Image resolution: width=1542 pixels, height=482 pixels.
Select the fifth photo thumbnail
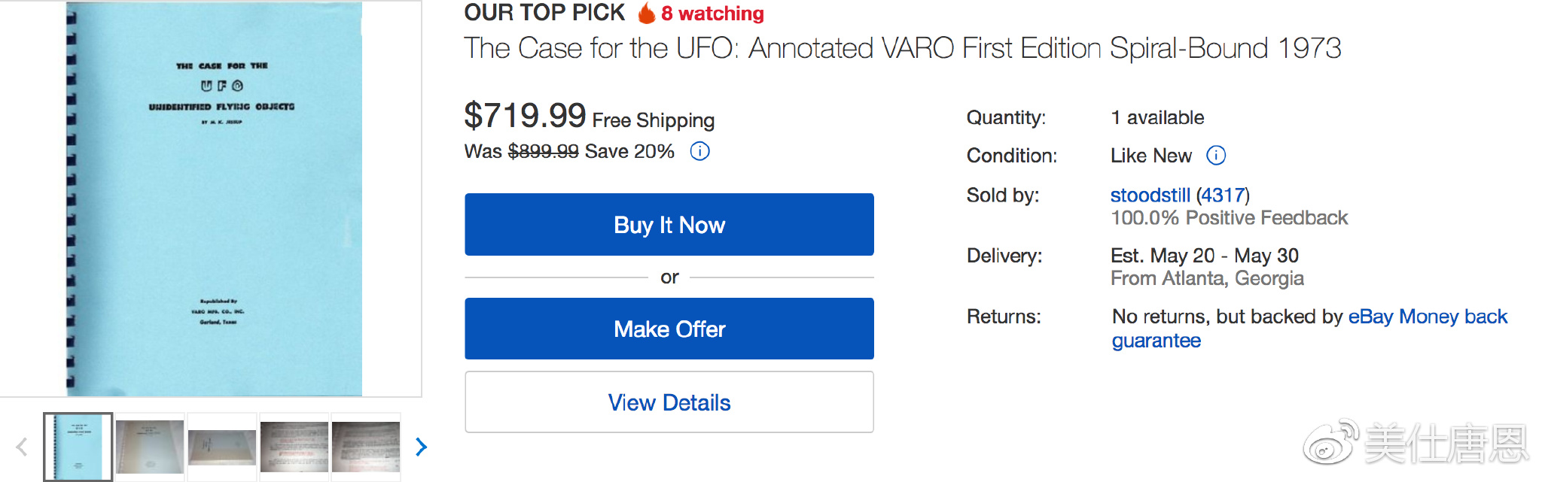point(366,447)
